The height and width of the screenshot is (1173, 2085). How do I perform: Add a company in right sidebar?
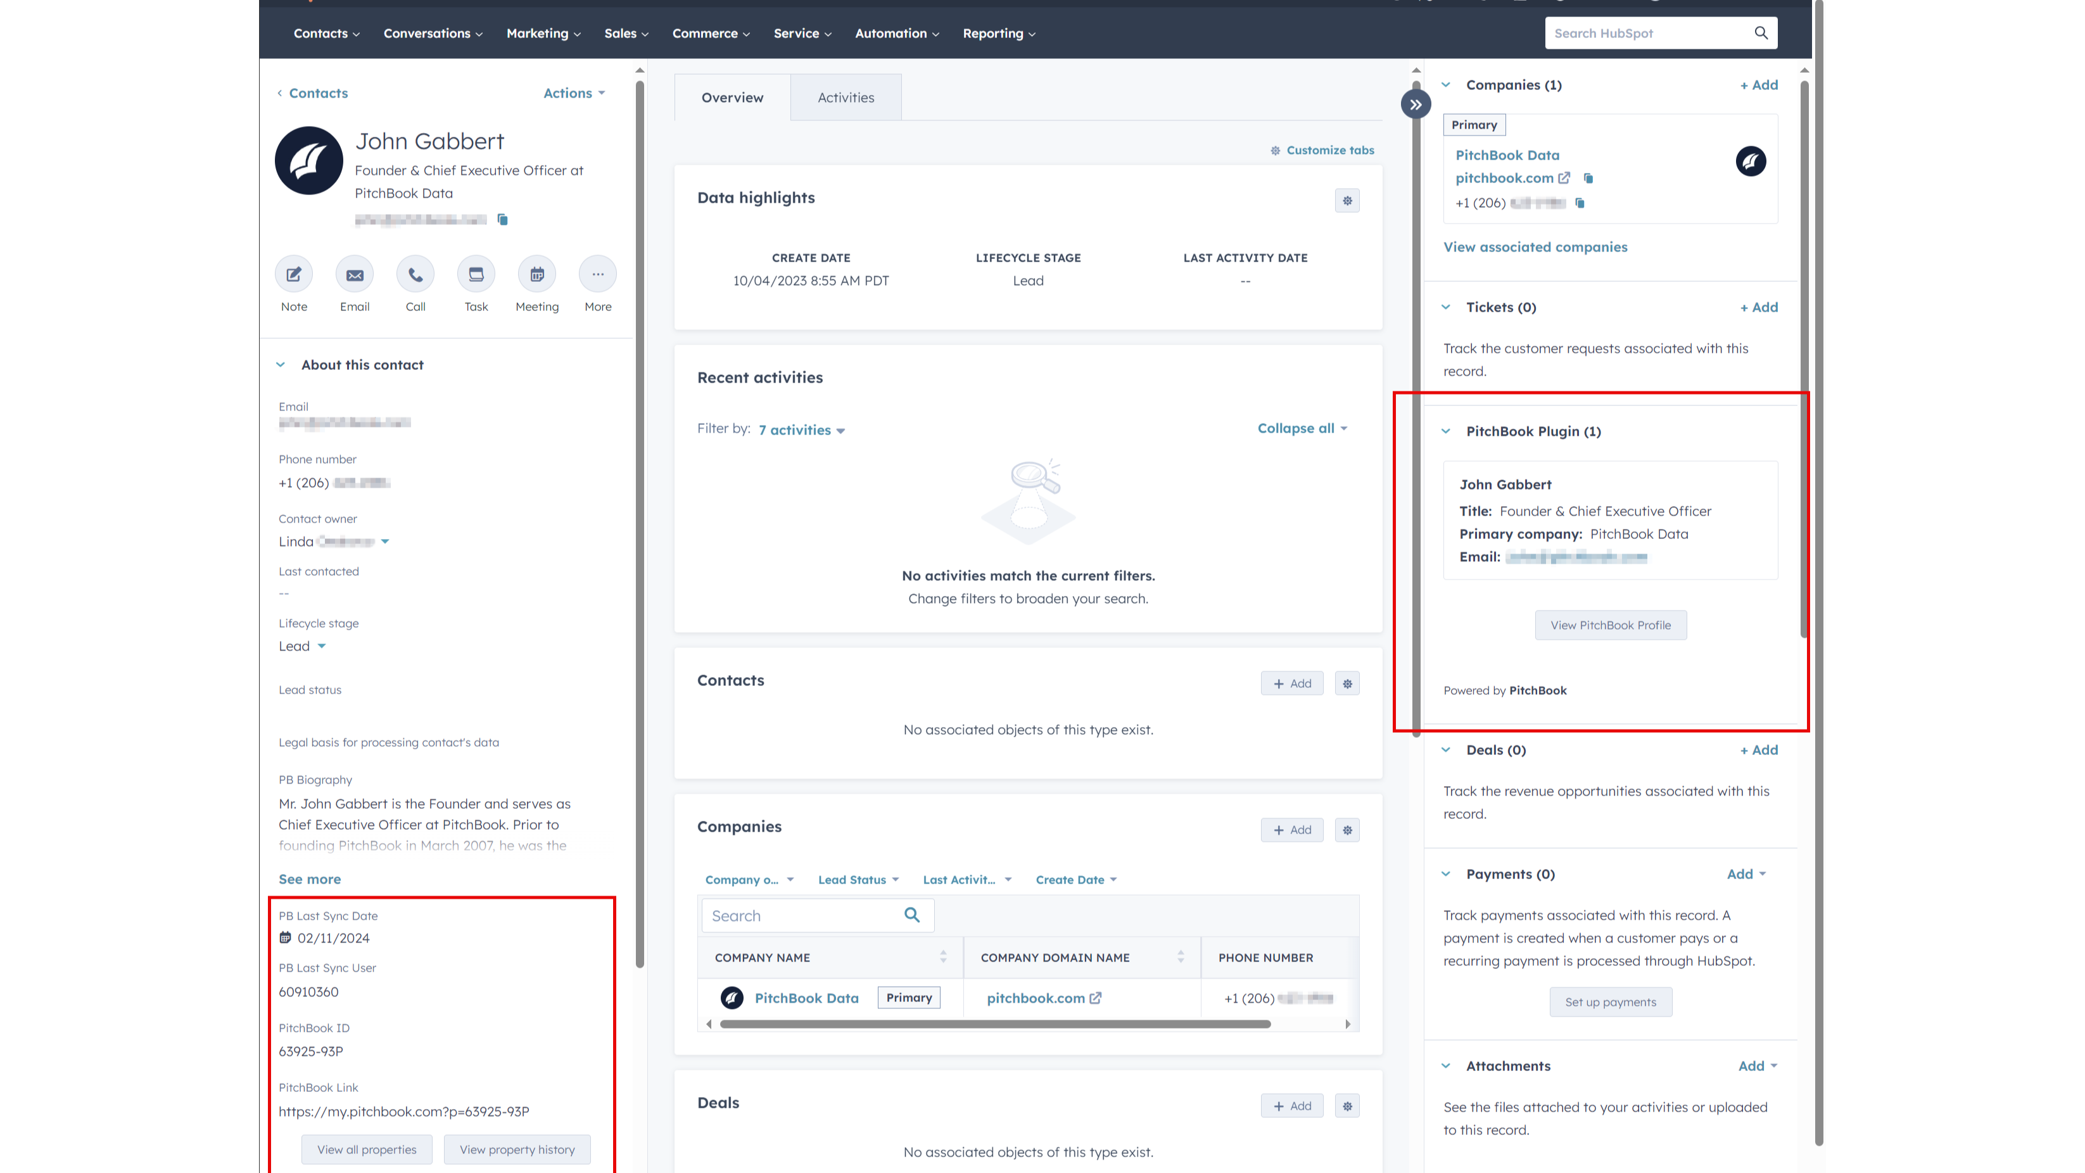pos(1759,85)
